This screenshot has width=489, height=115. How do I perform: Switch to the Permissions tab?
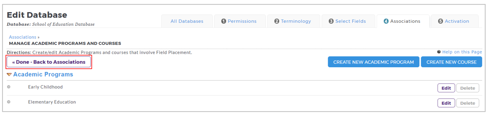click(239, 21)
